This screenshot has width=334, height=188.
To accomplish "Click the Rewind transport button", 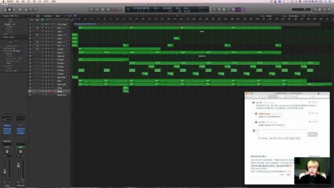I will pyautogui.click(x=90, y=9).
